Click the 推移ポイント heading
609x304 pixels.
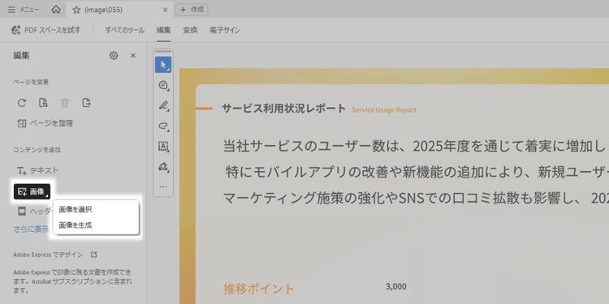click(259, 289)
